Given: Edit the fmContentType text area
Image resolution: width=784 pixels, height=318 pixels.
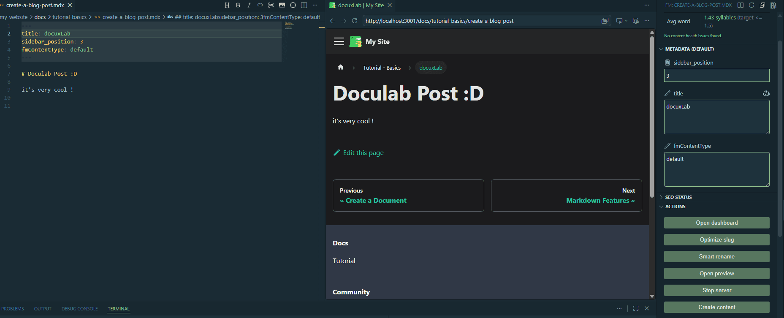Looking at the screenshot, I should pos(717,169).
